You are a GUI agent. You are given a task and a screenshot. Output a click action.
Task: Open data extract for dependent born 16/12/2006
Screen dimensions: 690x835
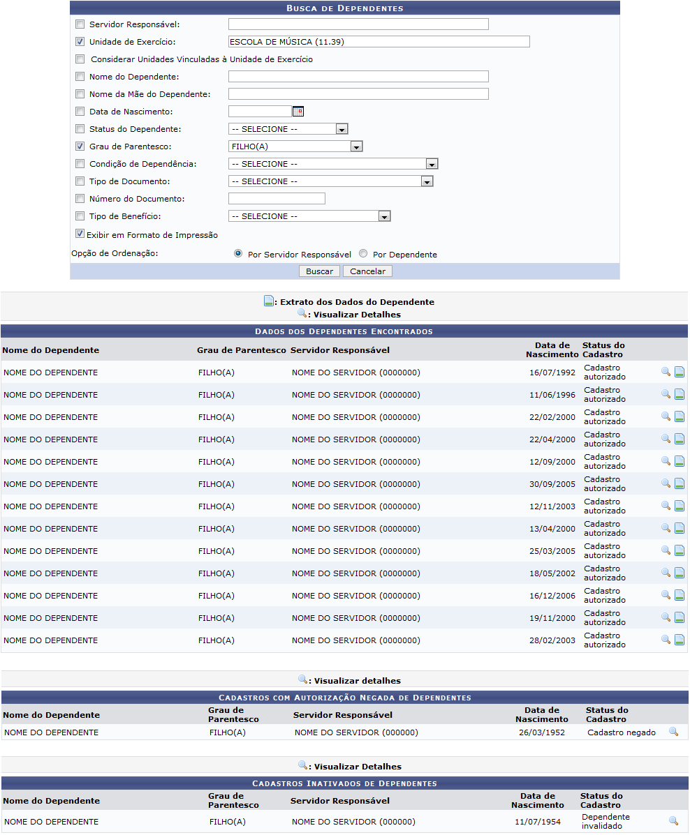679,596
